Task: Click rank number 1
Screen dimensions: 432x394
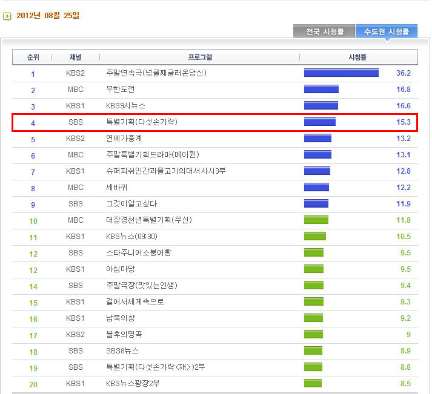Action: coord(33,74)
